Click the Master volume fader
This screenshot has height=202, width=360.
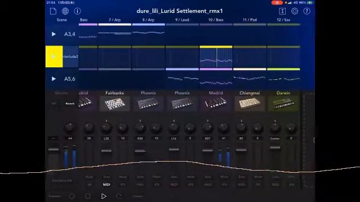tap(53, 150)
